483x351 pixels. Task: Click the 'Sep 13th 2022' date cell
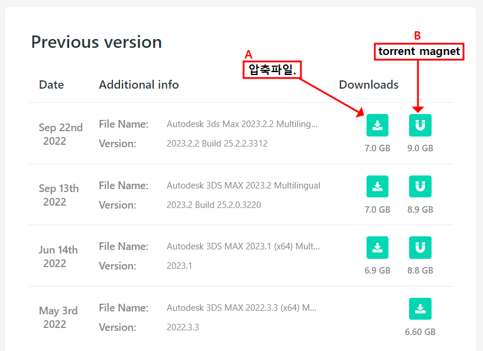click(59, 195)
